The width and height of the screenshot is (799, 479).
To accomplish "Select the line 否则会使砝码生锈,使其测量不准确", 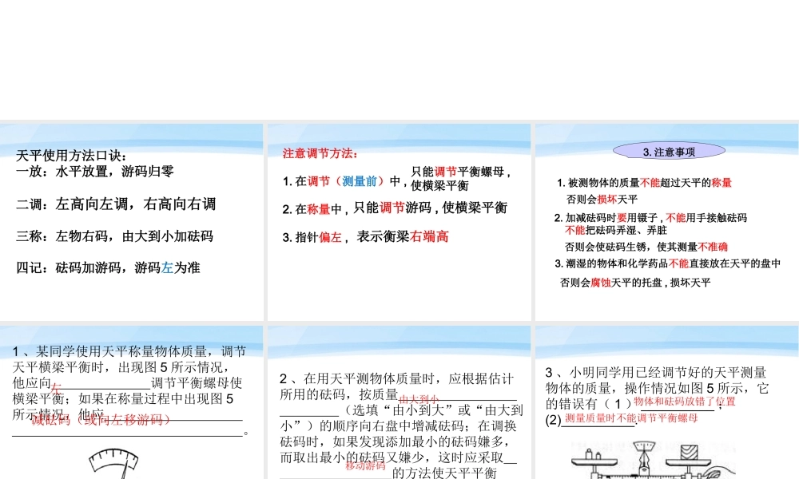I will [646, 247].
